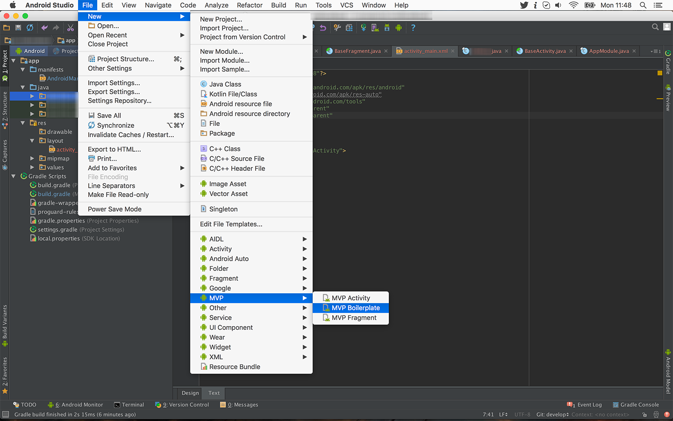Click the Undo arrow toolbar icon
This screenshot has width=673, height=421.
(x=44, y=28)
